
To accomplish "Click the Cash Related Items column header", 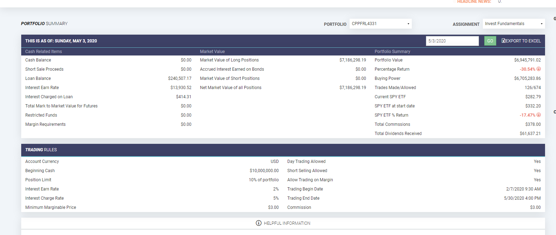I will (x=43, y=52).
